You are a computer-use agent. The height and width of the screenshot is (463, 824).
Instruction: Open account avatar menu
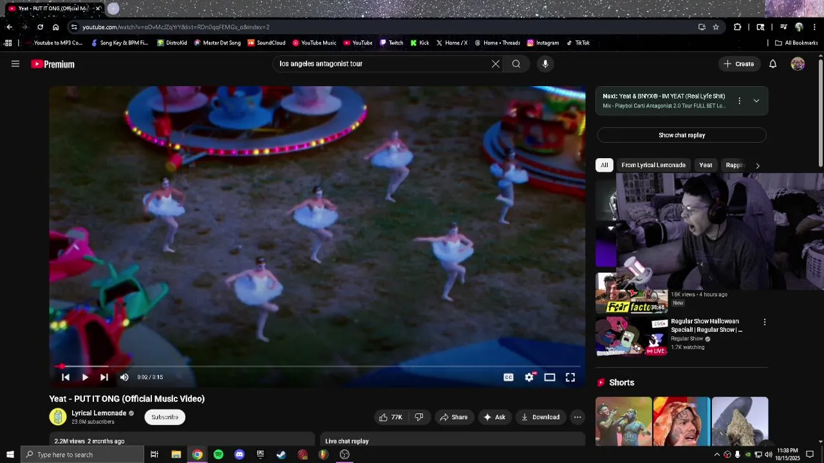click(798, 64)
